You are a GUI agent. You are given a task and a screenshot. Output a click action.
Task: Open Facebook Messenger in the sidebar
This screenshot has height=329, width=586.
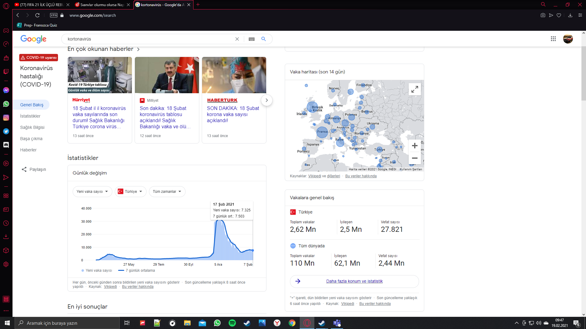pos(6,90)
